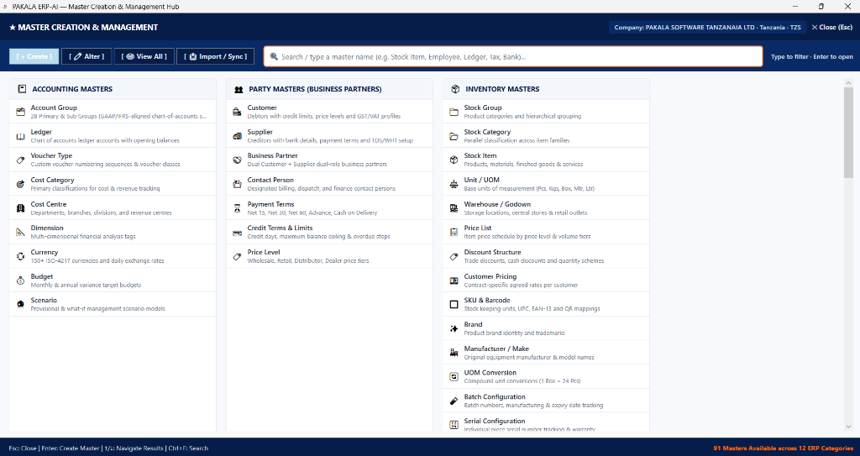The height and width of the screenshot is (456, 860).
Task: Click the Stock Group folder icon
Action: click(x=454, y=112)
